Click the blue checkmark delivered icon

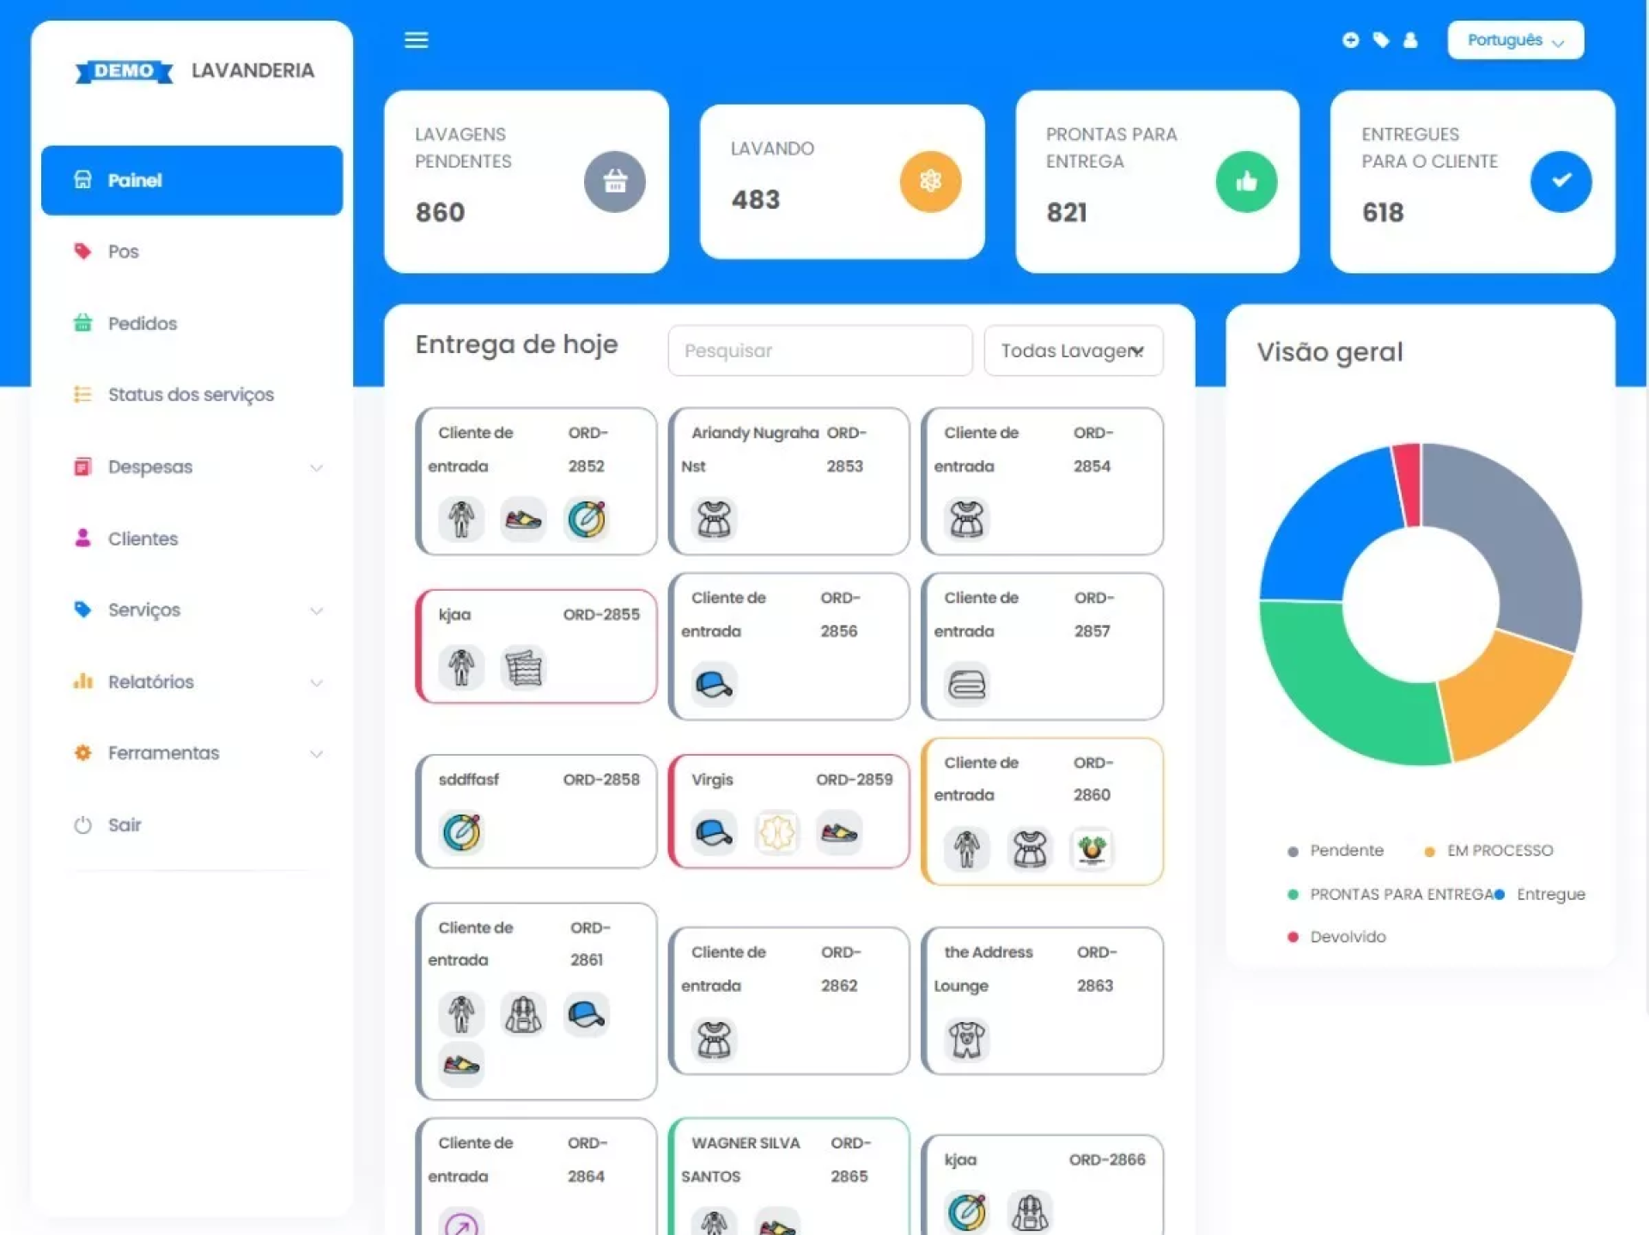1561,181
